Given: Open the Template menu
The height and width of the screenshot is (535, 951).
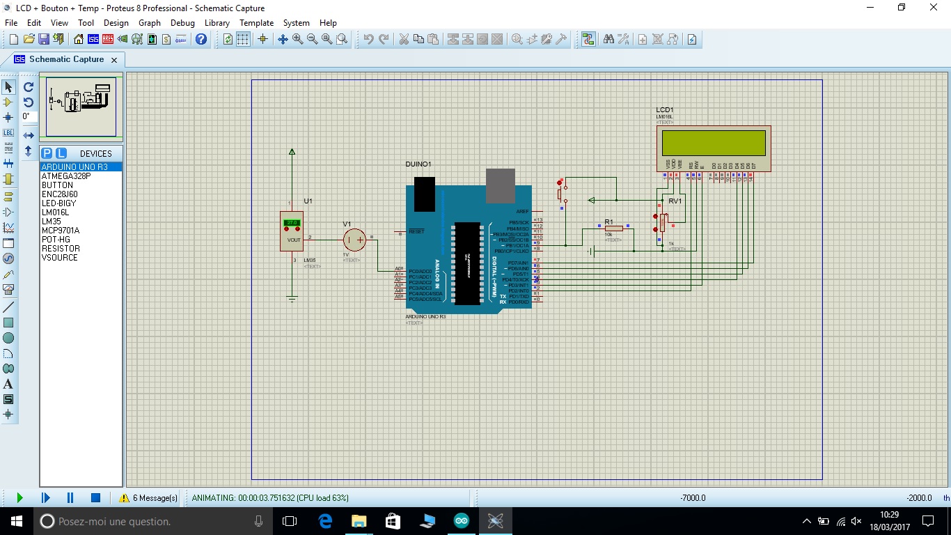Looking at the screenshot, I should tap(256, 23).
